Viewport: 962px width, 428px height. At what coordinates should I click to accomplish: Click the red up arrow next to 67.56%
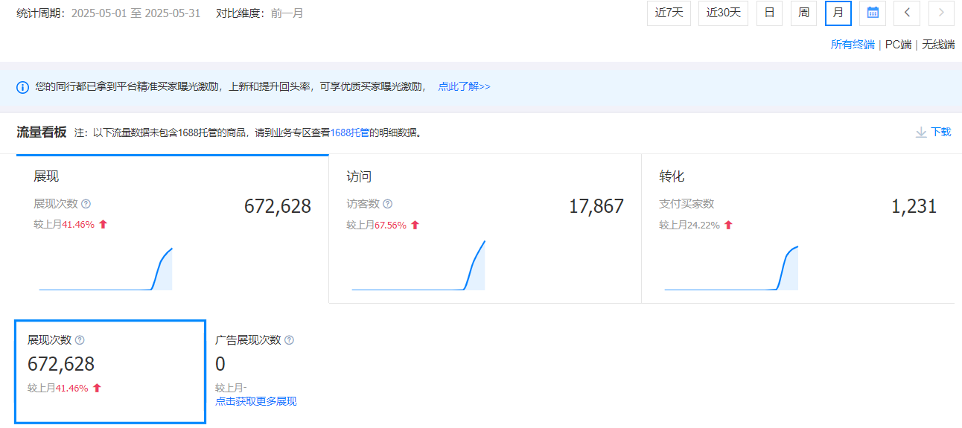(x=415, y=225)
